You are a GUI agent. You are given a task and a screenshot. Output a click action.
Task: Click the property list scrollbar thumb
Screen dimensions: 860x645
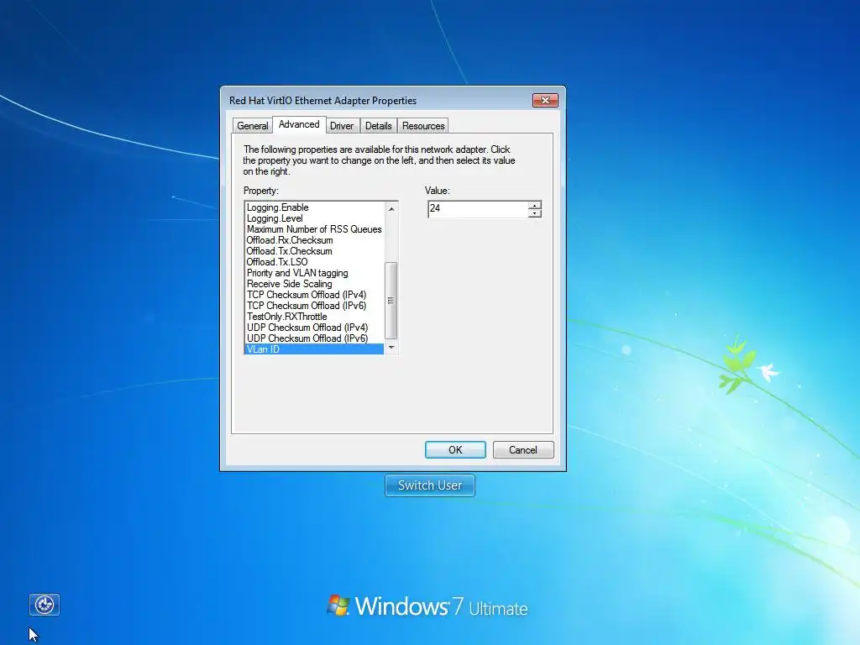tap(391, 301)
